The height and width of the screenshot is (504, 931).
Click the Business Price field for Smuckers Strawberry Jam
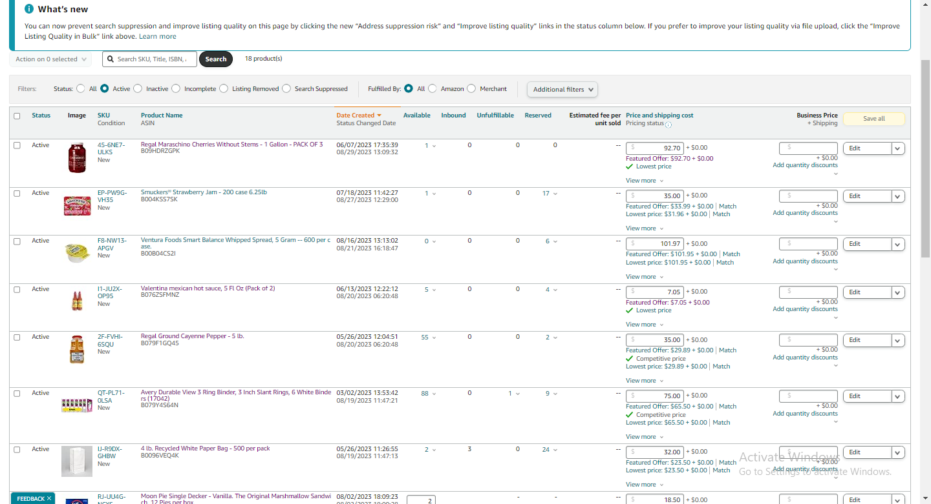click(x=808, y=196)
